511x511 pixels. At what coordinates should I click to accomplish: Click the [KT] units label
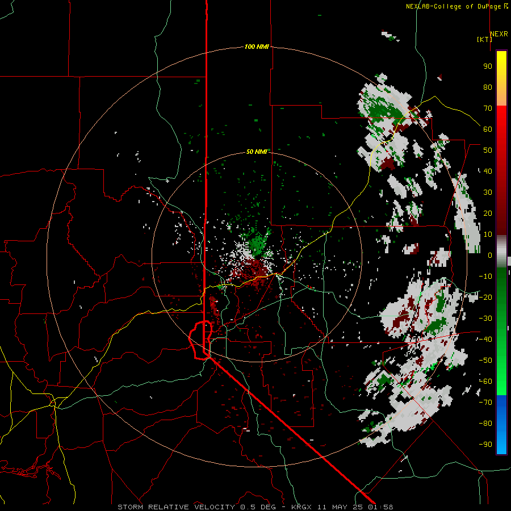pos(485,39)
